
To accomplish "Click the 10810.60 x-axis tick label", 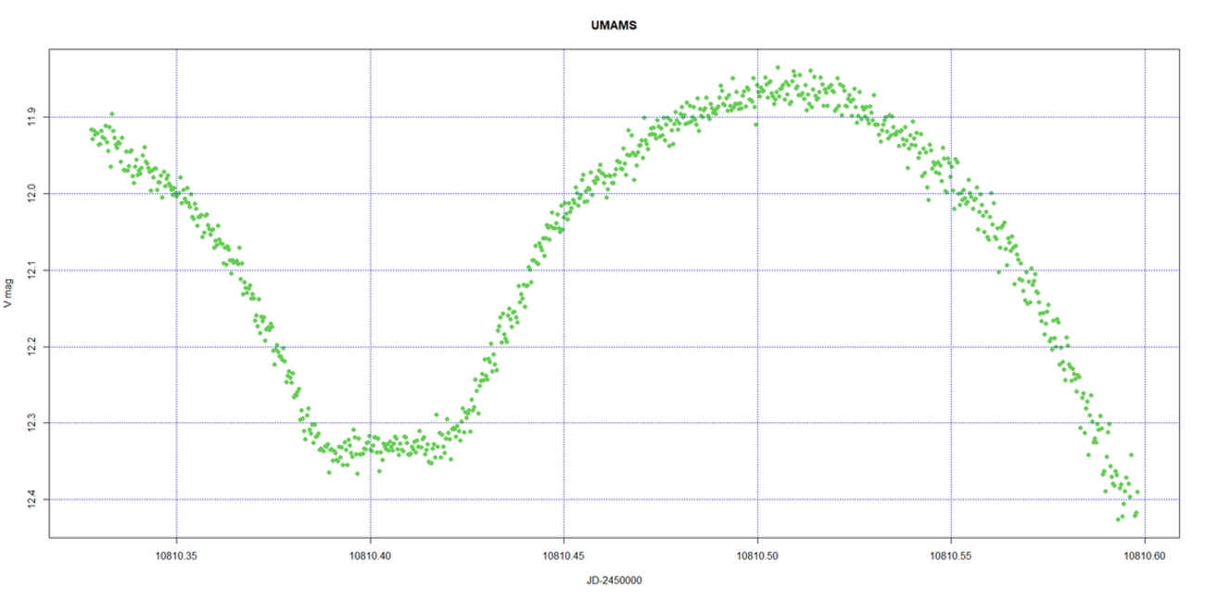I will click(x=1145, y=556).
